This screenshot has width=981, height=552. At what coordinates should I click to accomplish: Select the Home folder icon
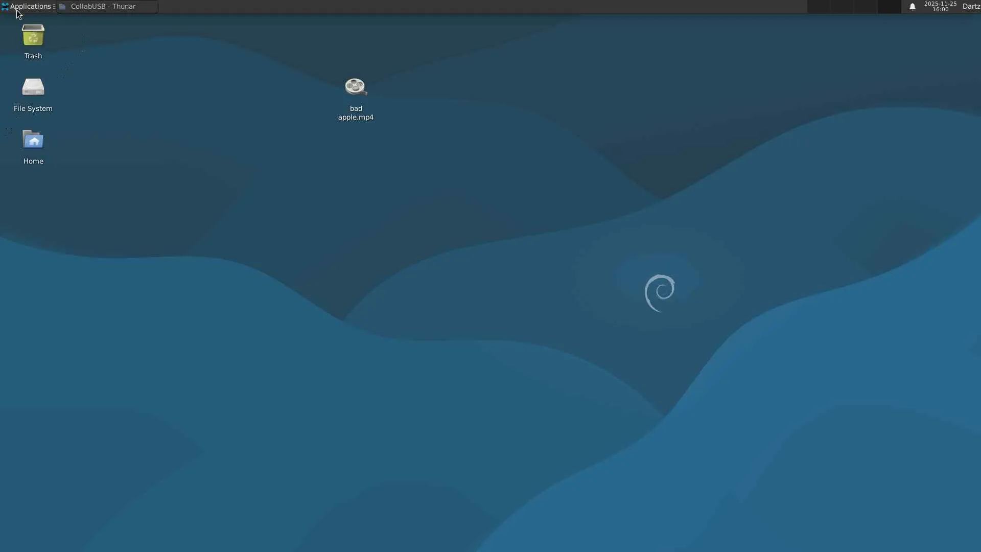(x=33, y=140)
